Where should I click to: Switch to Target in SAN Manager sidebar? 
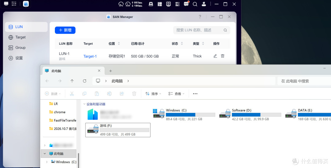tap(26, 37)
